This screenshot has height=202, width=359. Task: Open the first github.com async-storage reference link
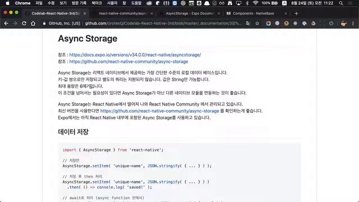[128, 62]
